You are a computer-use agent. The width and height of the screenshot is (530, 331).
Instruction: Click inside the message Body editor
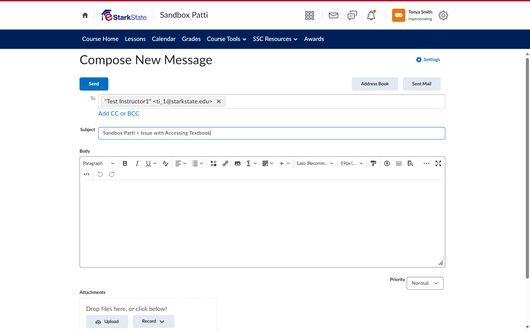262,223
